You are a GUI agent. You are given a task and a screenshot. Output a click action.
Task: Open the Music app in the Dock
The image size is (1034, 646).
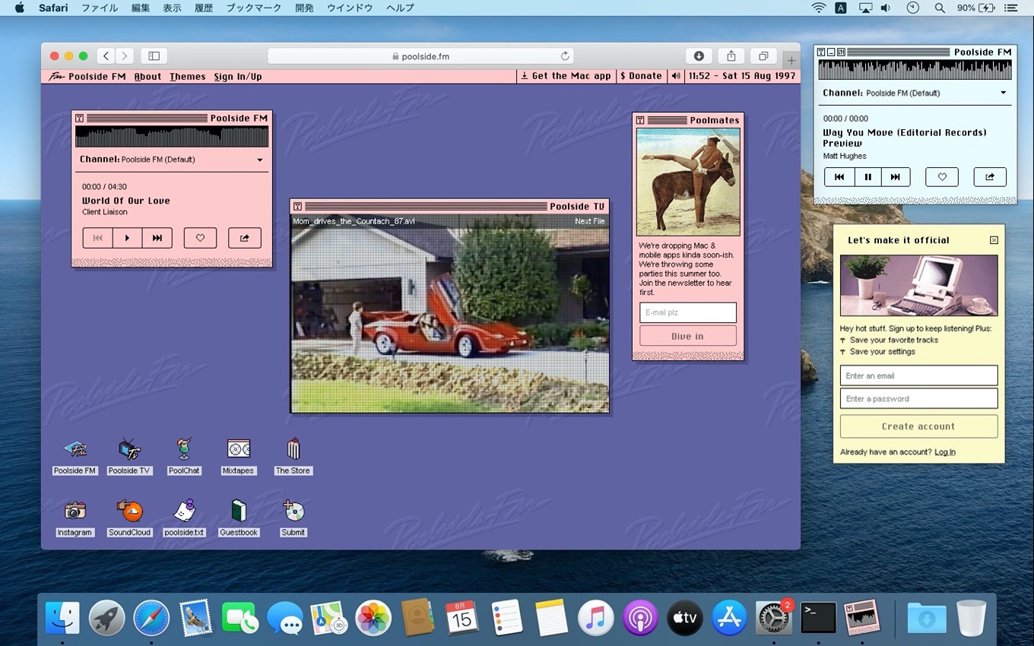(596, 618)
